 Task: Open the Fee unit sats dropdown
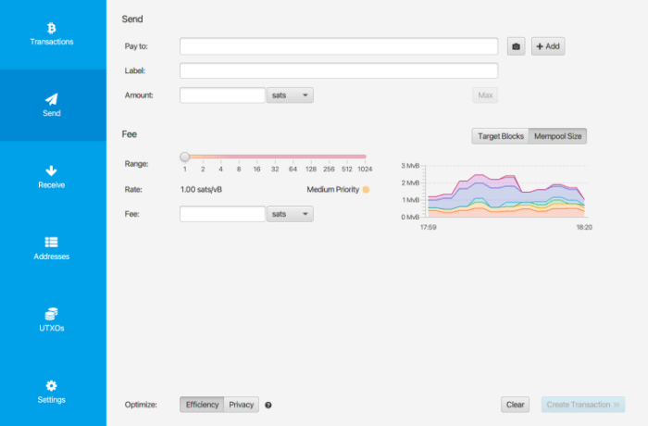click(x=290, y=214)
